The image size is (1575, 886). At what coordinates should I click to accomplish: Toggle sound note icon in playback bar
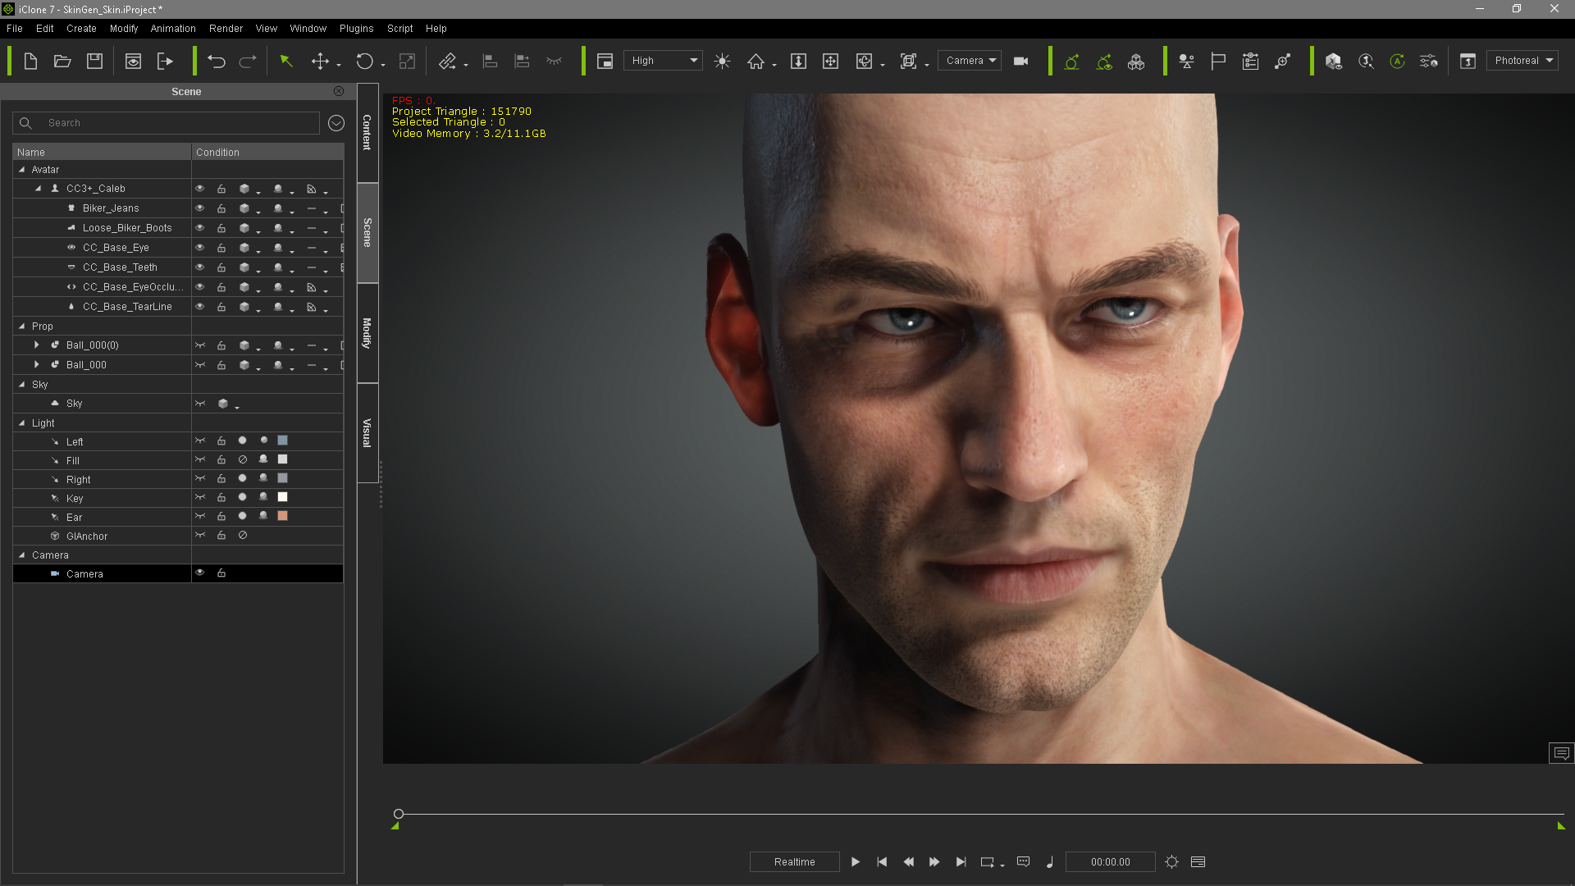tap(1049, 861)
